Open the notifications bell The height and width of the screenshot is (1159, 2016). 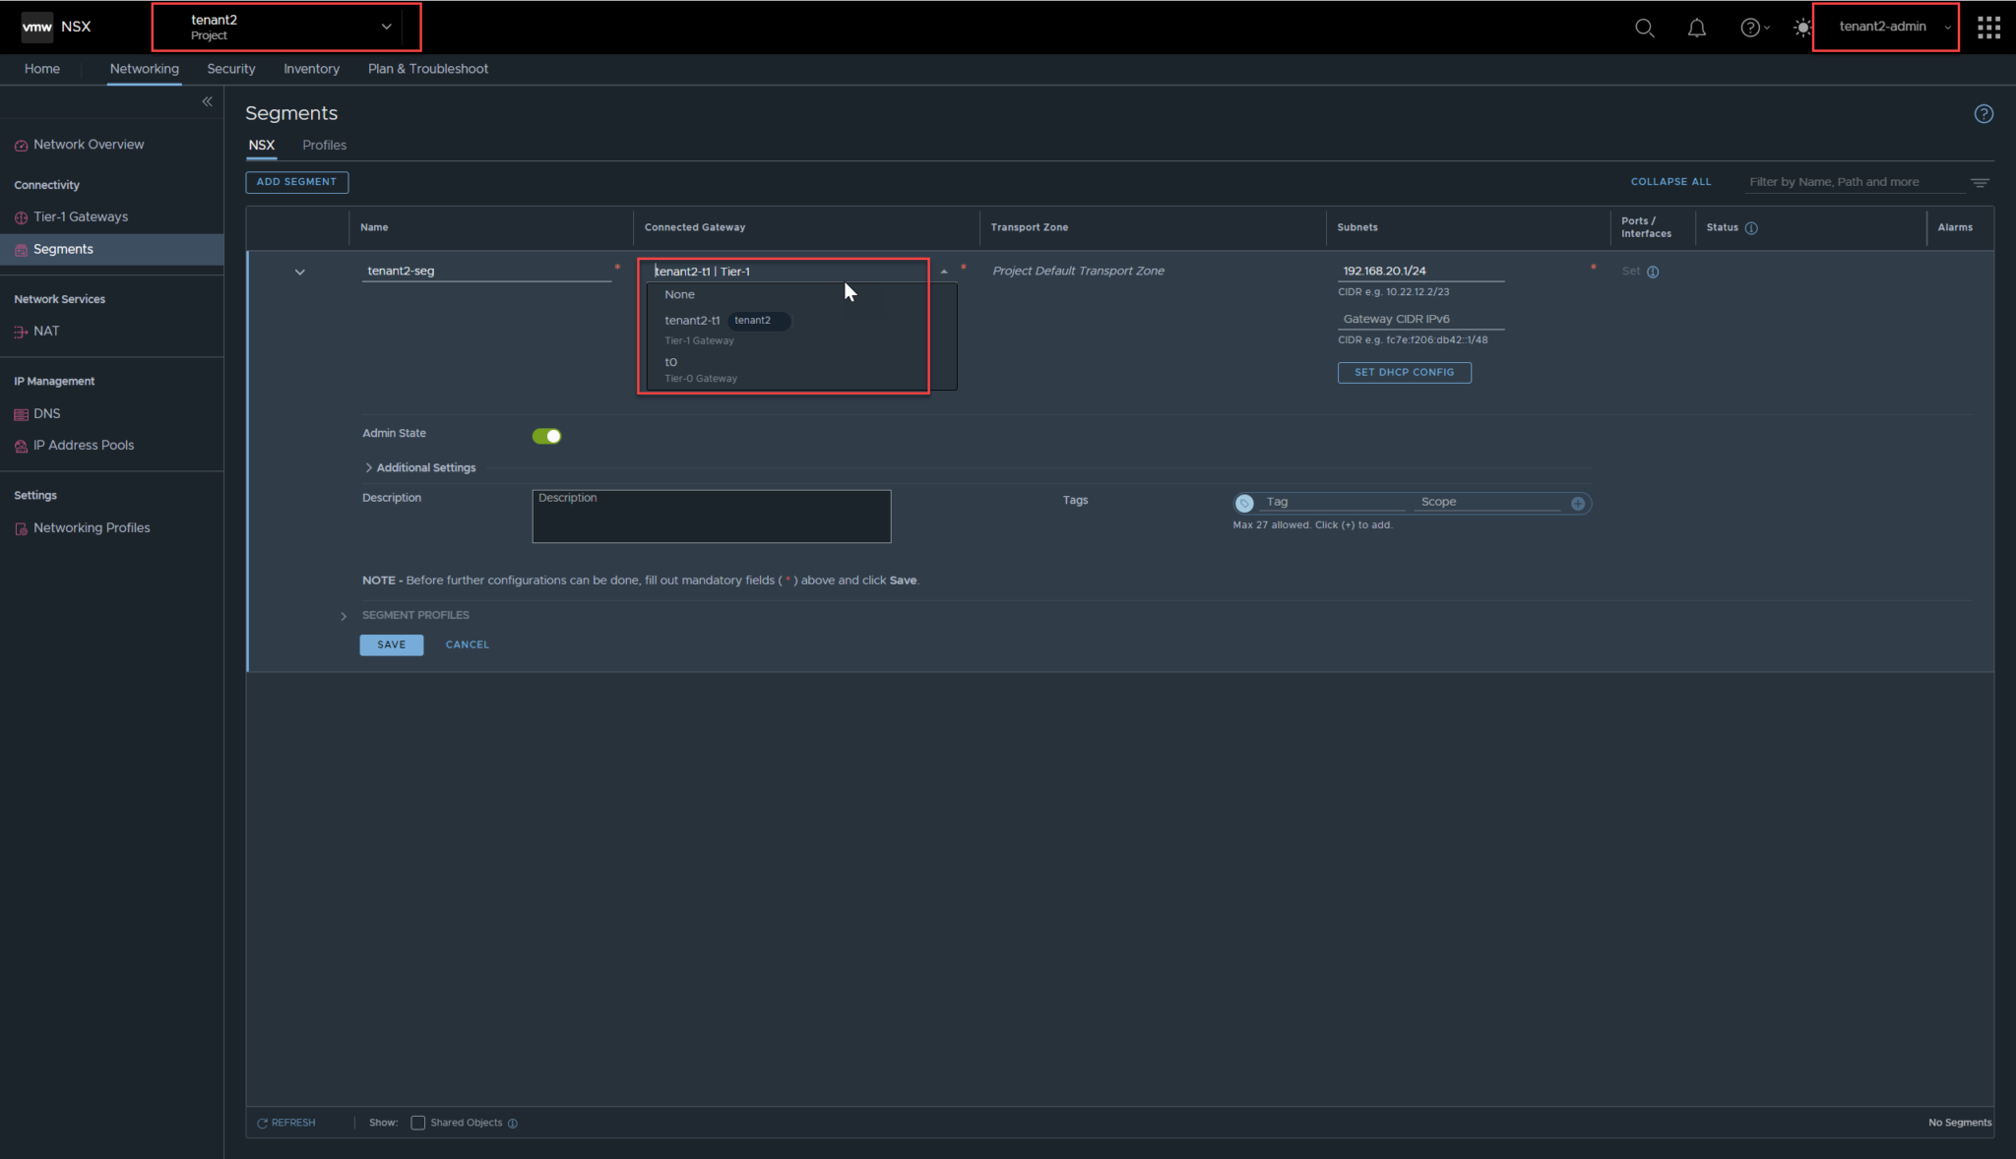click(1696, 28)
